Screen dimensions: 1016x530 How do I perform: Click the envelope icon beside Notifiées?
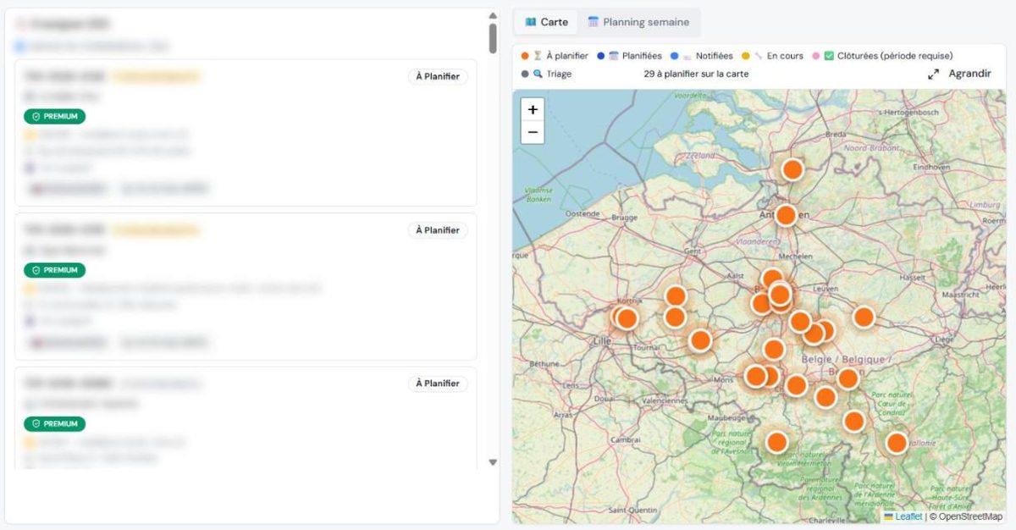[x=687, y=56]
